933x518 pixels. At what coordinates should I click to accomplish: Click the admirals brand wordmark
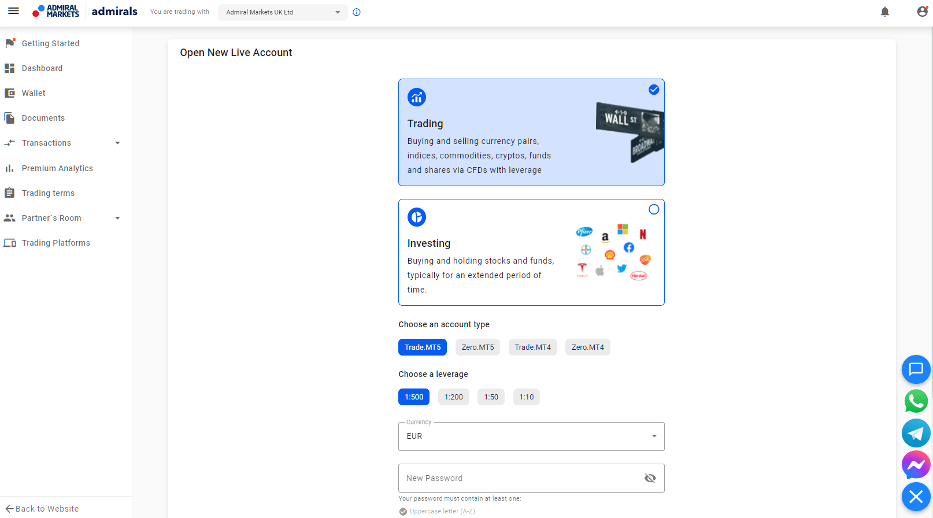[114, 12]
